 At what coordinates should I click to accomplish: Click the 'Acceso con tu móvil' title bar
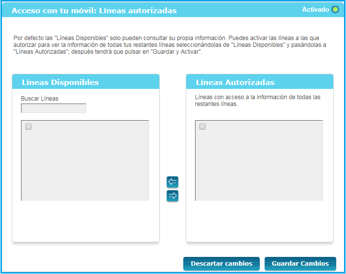click(x=94, y=10)
